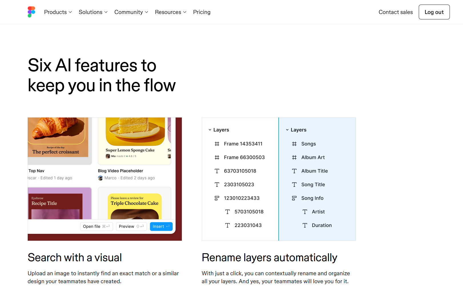This screenshot has width=463, height=308.
Task: Click text icon beside 63703105018 layer
Action: click(x=217, y=171)
